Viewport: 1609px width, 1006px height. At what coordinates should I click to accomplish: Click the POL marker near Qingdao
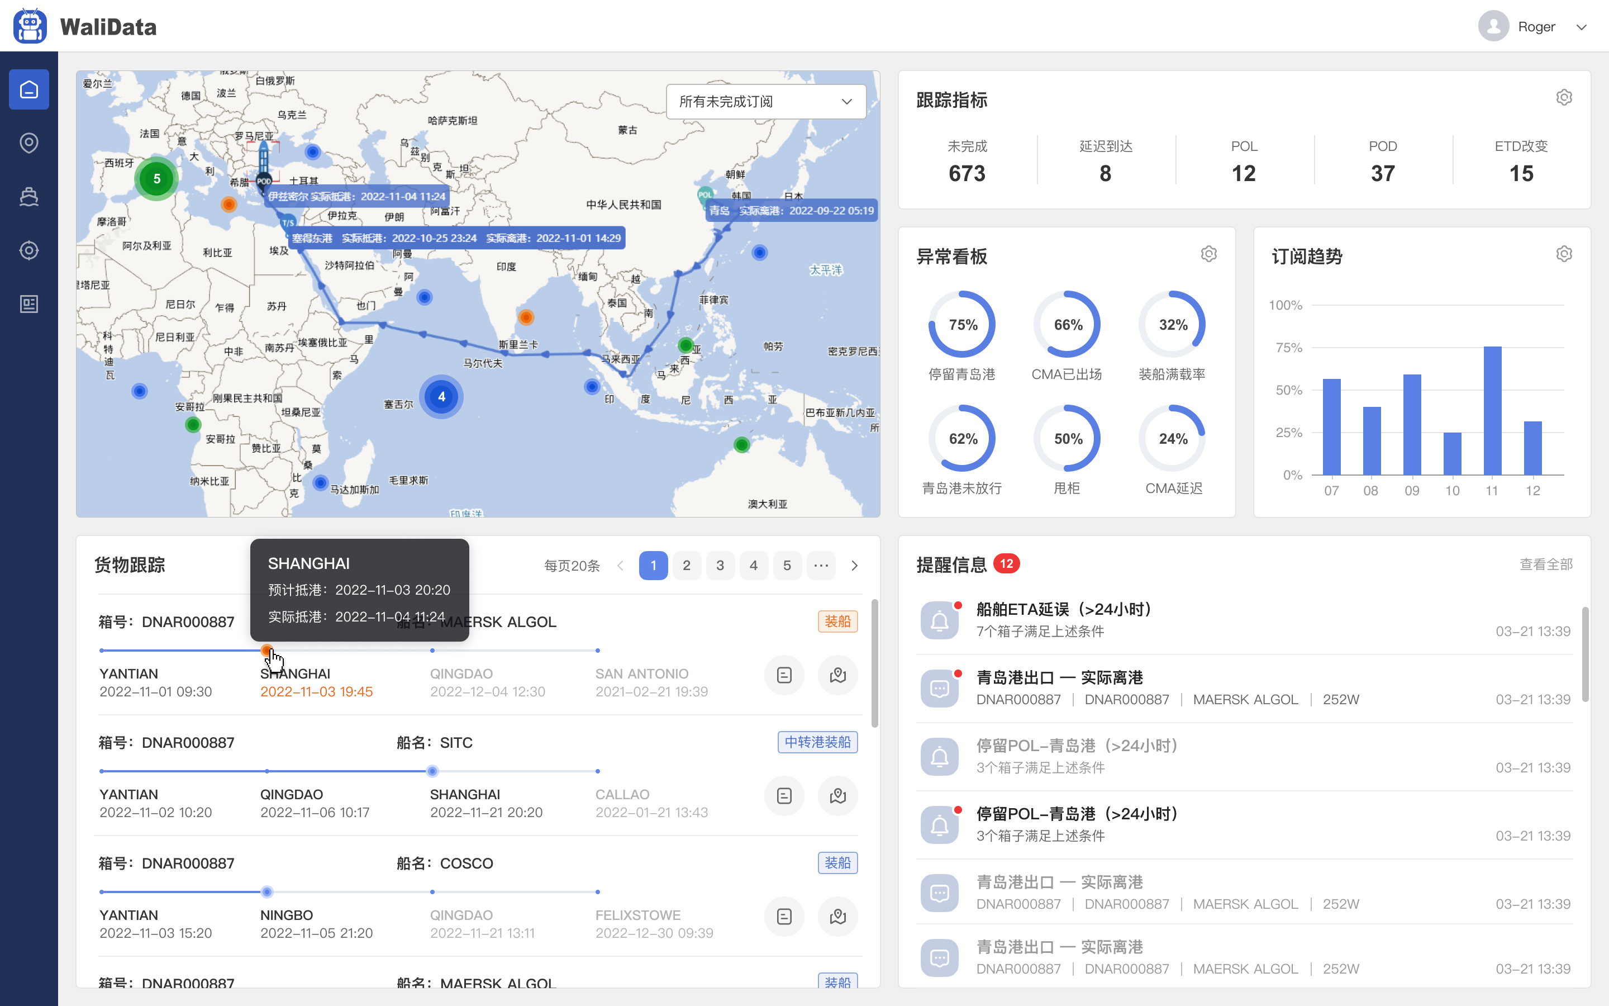pyautogui.click(x=704, y=195)
